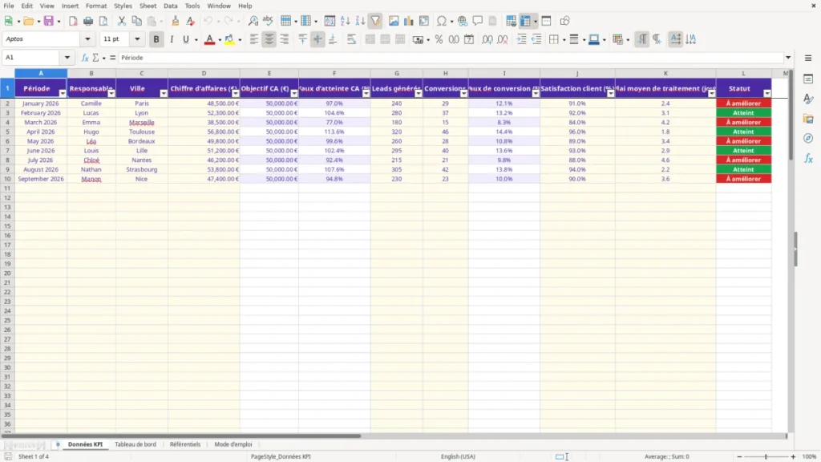Toggle Center Horizontally alignment
The image size is (821, 462).
tap(269, 39)
